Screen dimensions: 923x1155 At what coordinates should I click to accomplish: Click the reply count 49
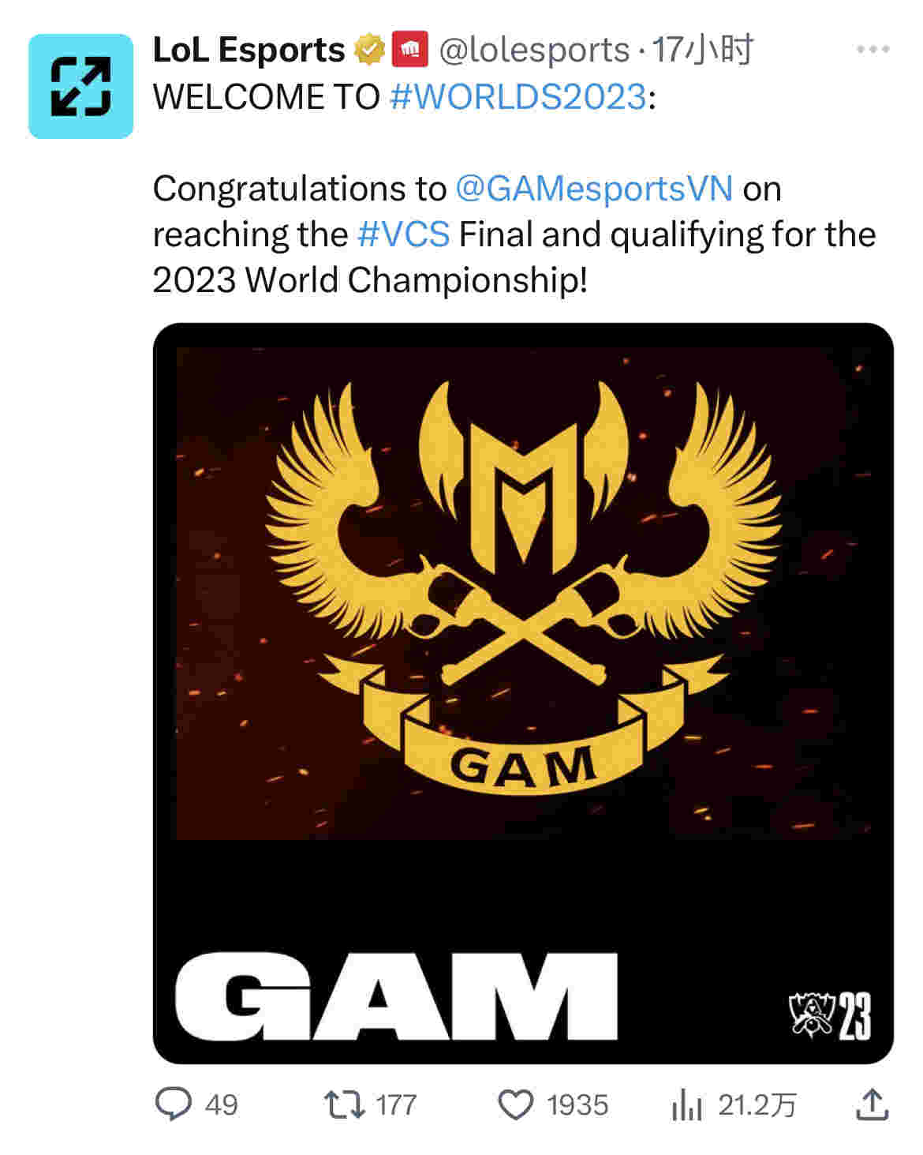[x=221, y=1104]
